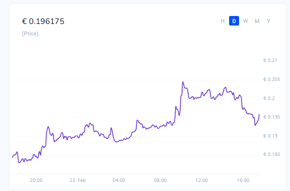Click the € 0.19 axis label
This screenshot has height=191, width=290.
tap(270, 136)
